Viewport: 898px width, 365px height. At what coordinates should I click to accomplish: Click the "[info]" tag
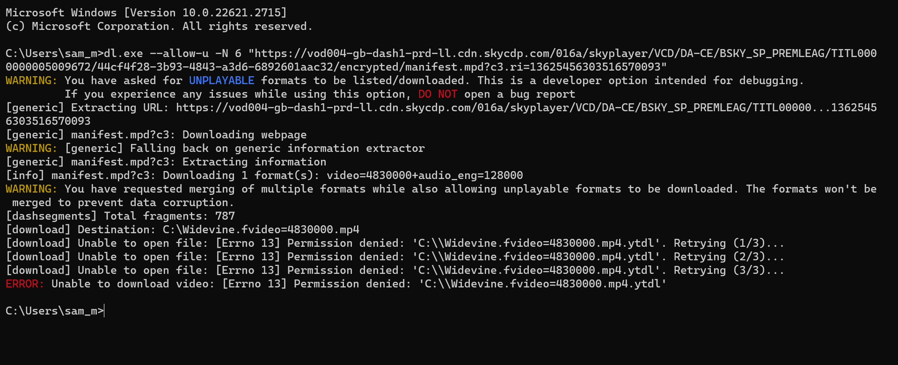click(25, 176)
